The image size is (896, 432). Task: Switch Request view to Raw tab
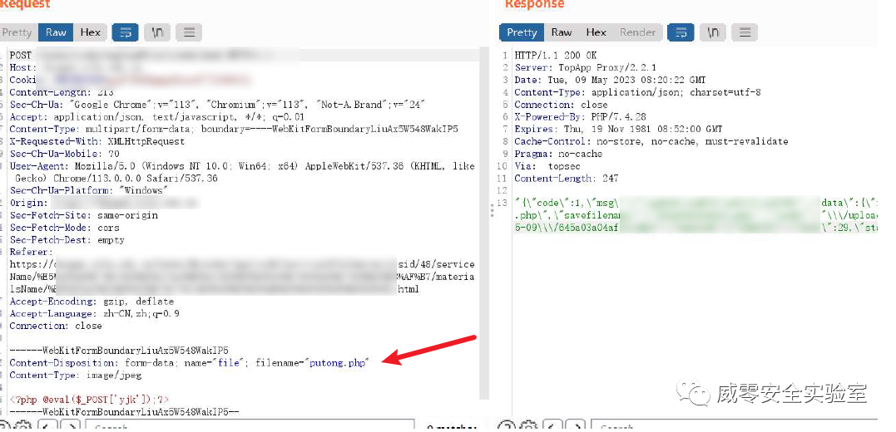(56, 32)
